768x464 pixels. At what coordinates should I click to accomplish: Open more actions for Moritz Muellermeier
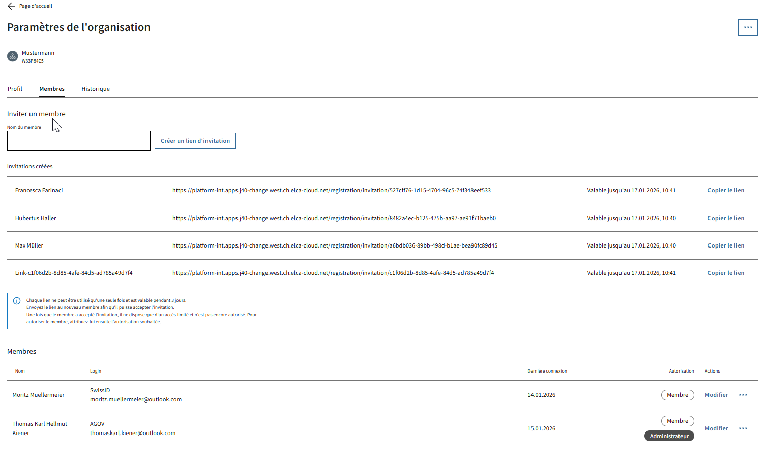[x=743, y=395]
